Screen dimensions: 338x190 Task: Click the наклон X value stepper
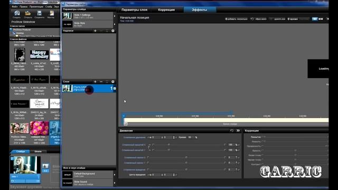pos(237,157)
